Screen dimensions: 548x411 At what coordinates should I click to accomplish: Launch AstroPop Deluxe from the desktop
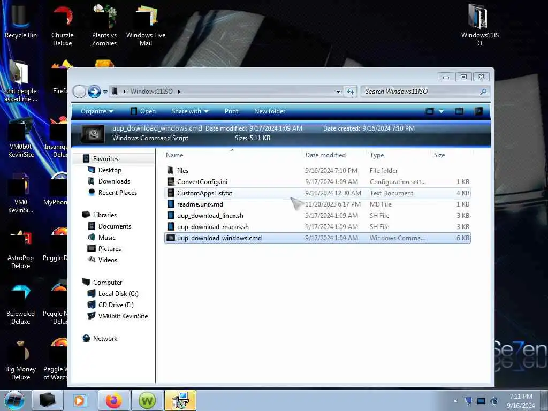coord(20,249)
